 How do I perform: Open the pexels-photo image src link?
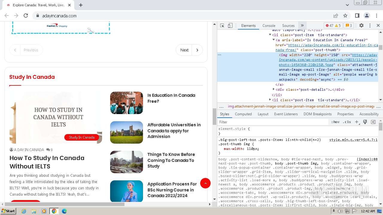click(x=328, y=60)
